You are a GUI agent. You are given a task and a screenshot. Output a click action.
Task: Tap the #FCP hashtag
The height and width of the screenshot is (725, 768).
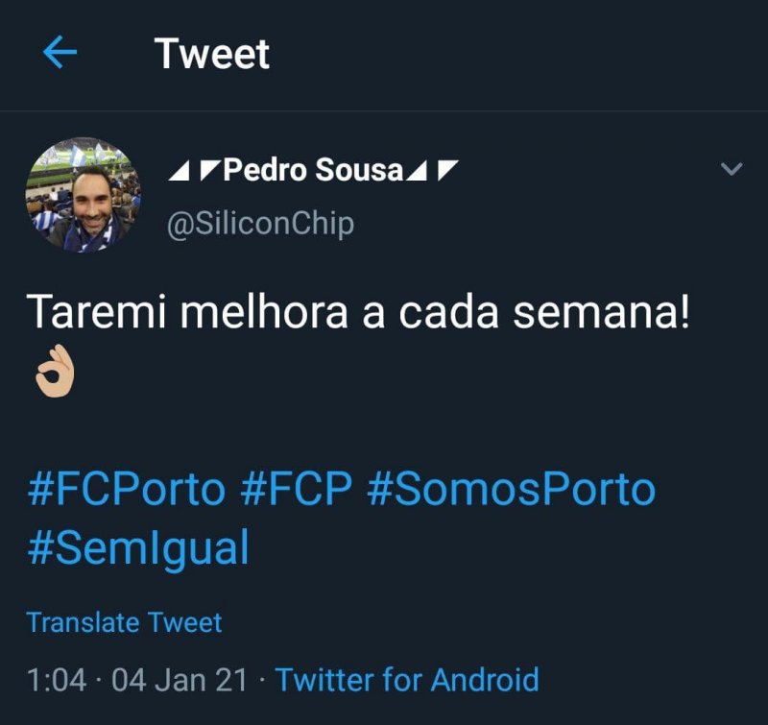tap(296, 490)
